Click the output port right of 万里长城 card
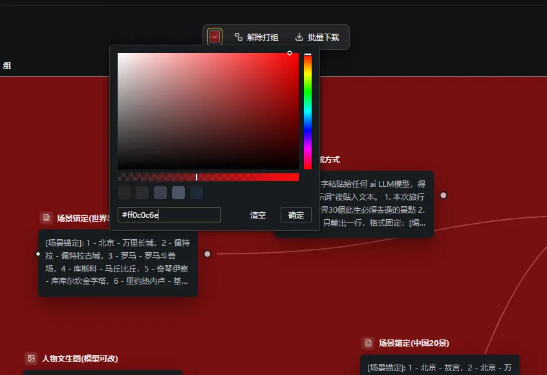 tap(207, 254)
